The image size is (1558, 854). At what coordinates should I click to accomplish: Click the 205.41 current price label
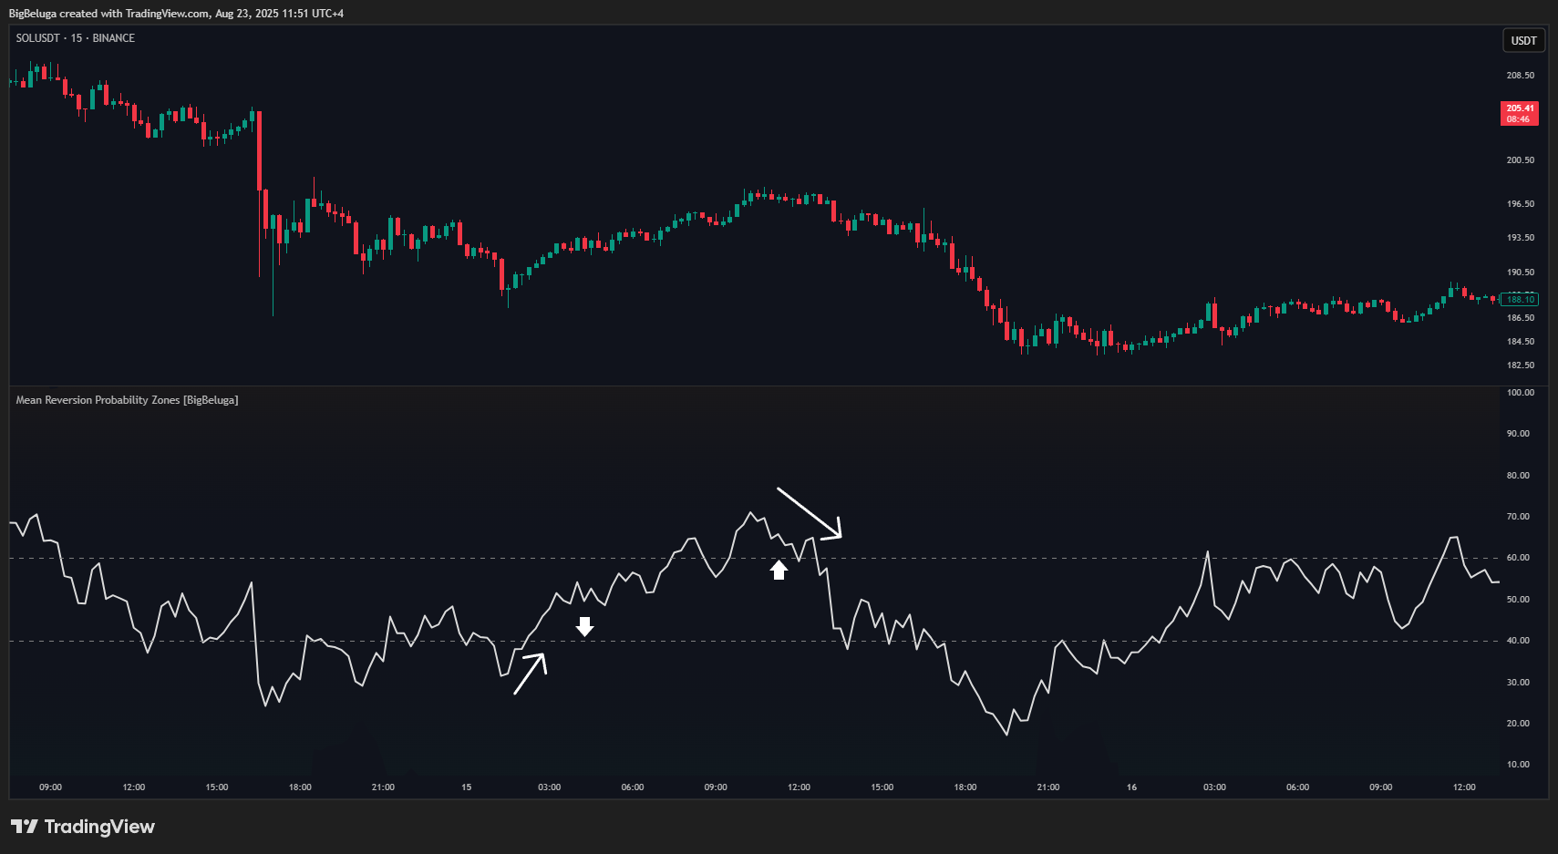(1520, 113)
